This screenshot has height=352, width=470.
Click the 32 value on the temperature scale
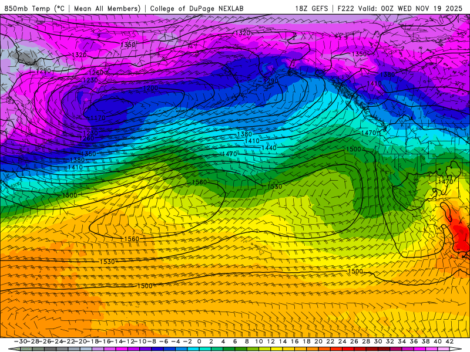pos(390,341)
